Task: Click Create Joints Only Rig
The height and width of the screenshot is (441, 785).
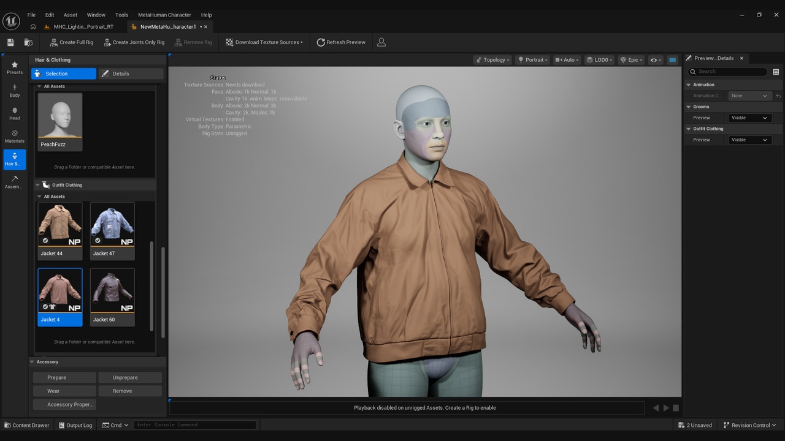Action: pos(134,42)
